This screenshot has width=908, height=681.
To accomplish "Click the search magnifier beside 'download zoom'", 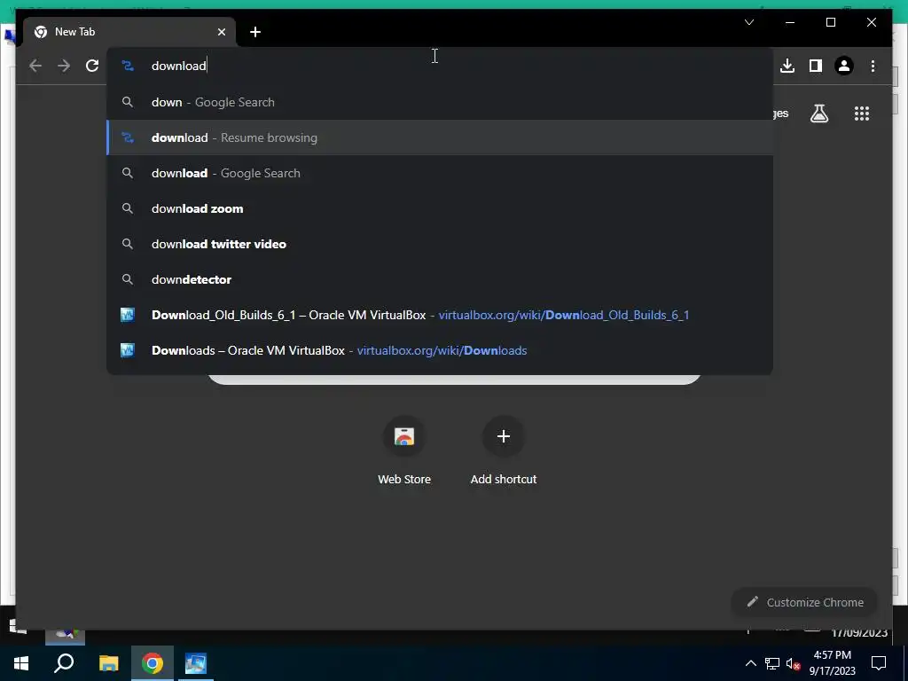I will 128,208.
